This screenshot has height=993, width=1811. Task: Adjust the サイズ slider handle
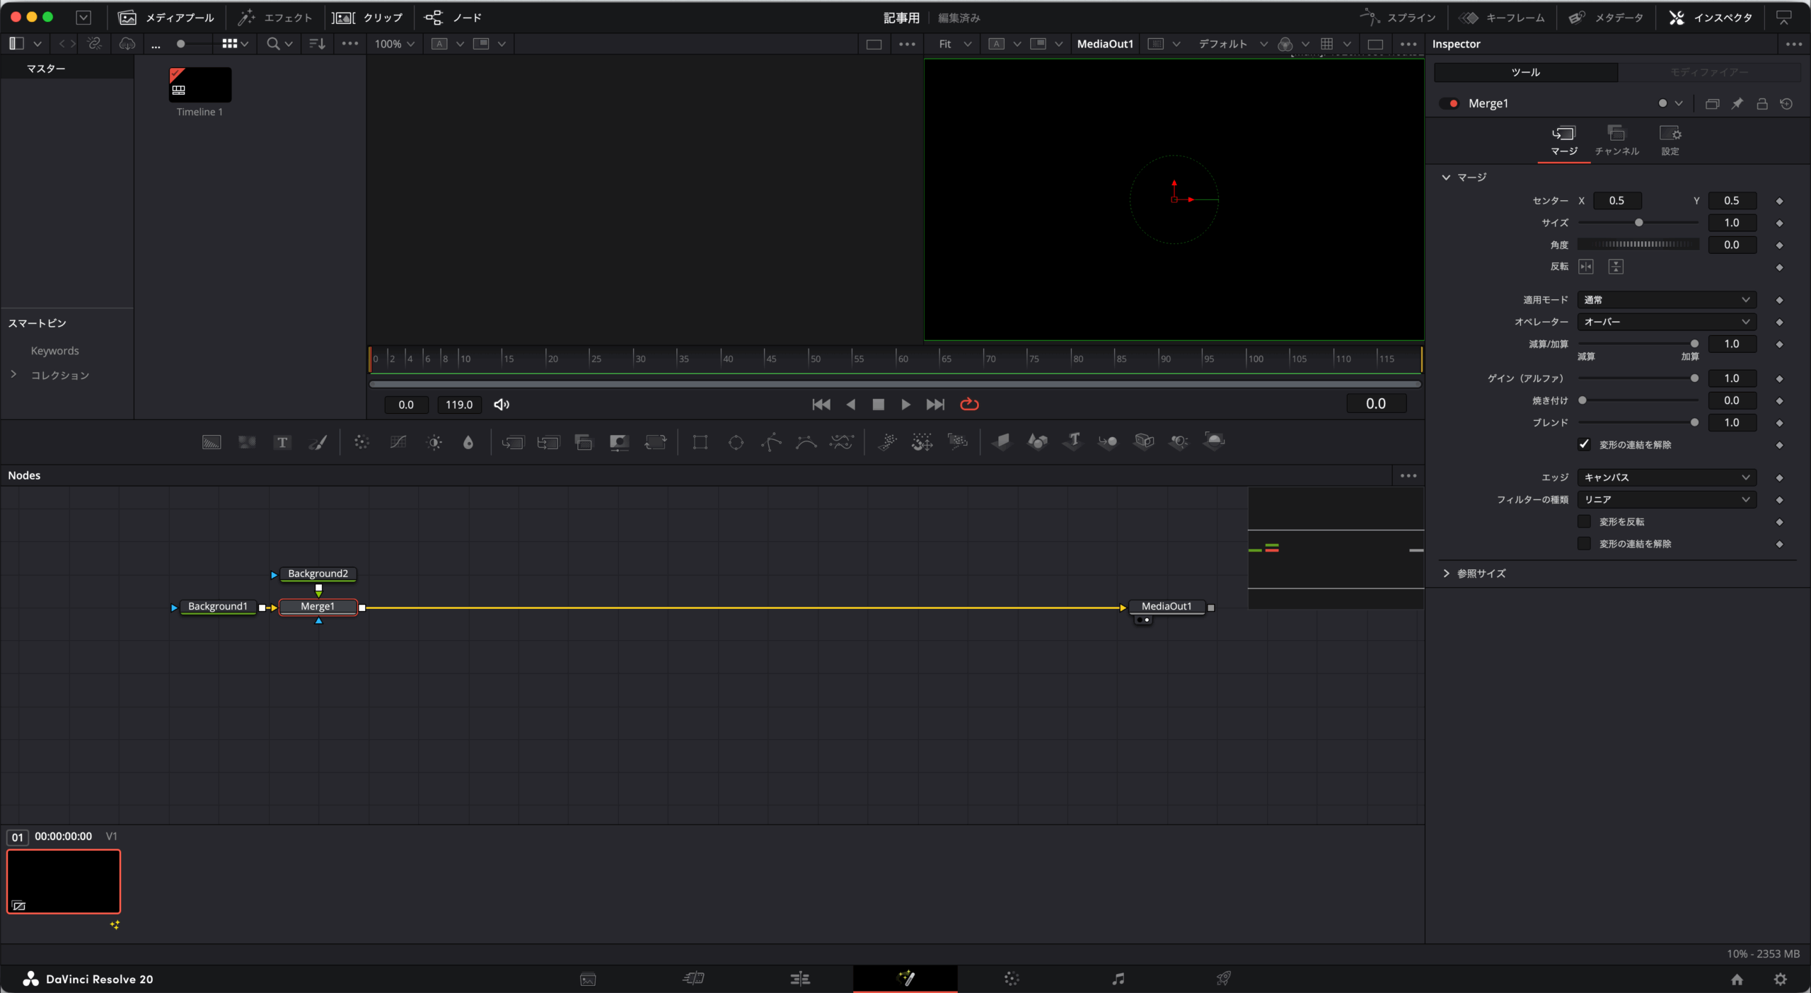pyautogui.click(x=1638, y=223)
